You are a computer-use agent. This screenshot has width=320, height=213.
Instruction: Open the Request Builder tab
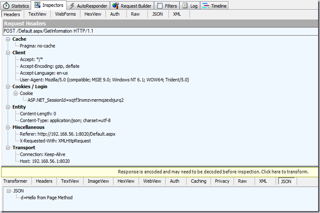pyautogui.click(x=132, y=6)
